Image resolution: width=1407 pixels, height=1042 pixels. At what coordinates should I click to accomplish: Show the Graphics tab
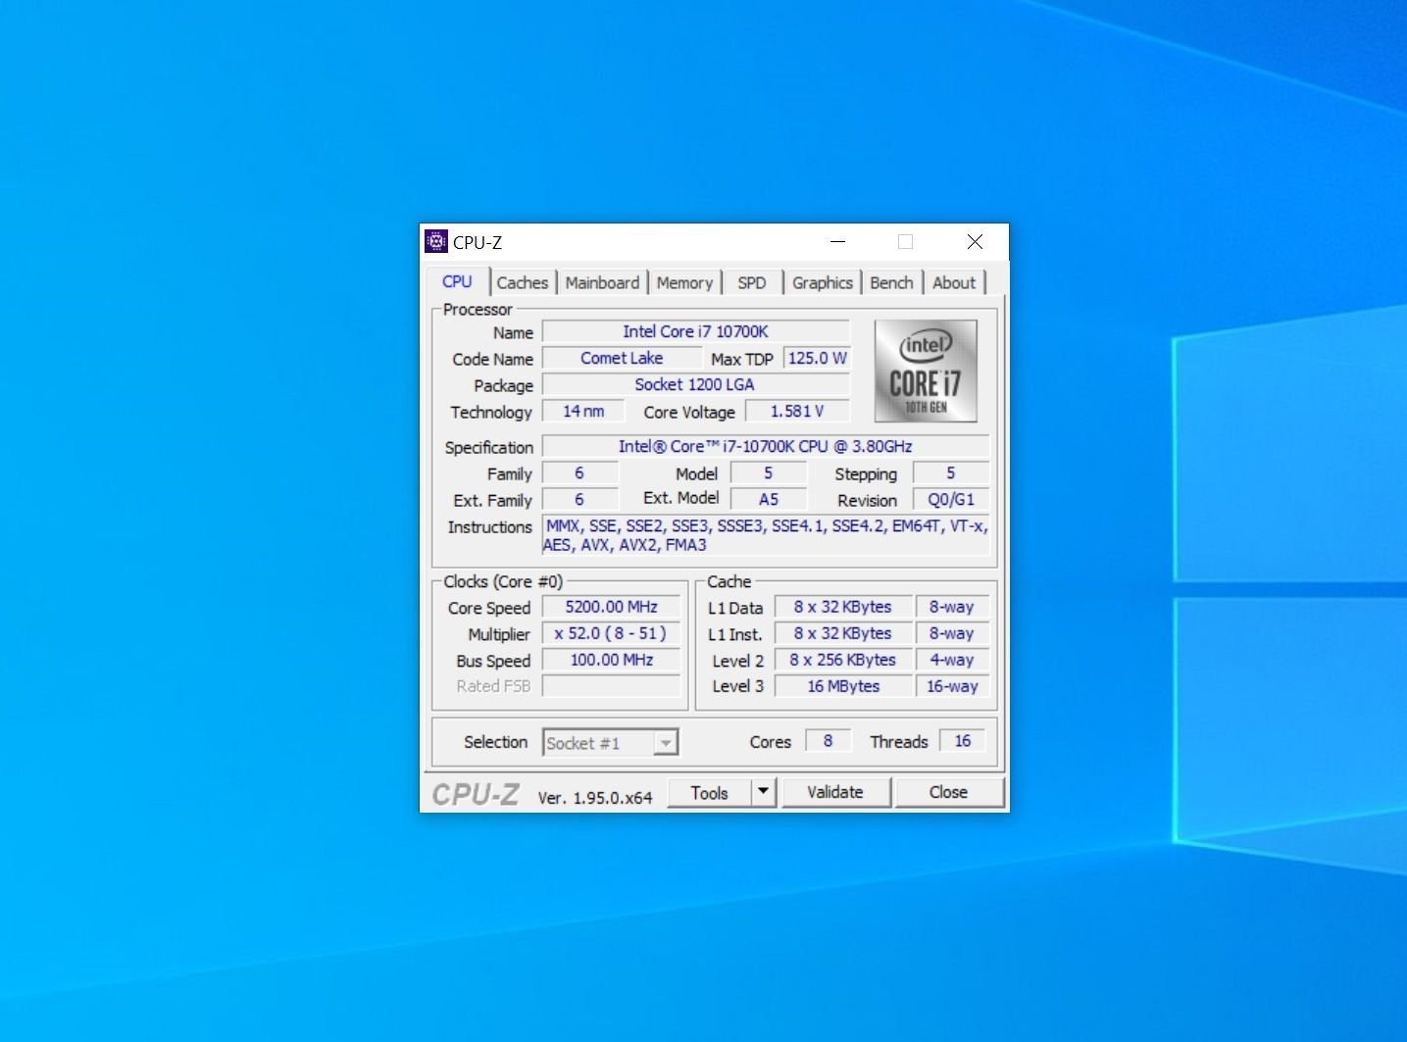[x=823, y=282]
